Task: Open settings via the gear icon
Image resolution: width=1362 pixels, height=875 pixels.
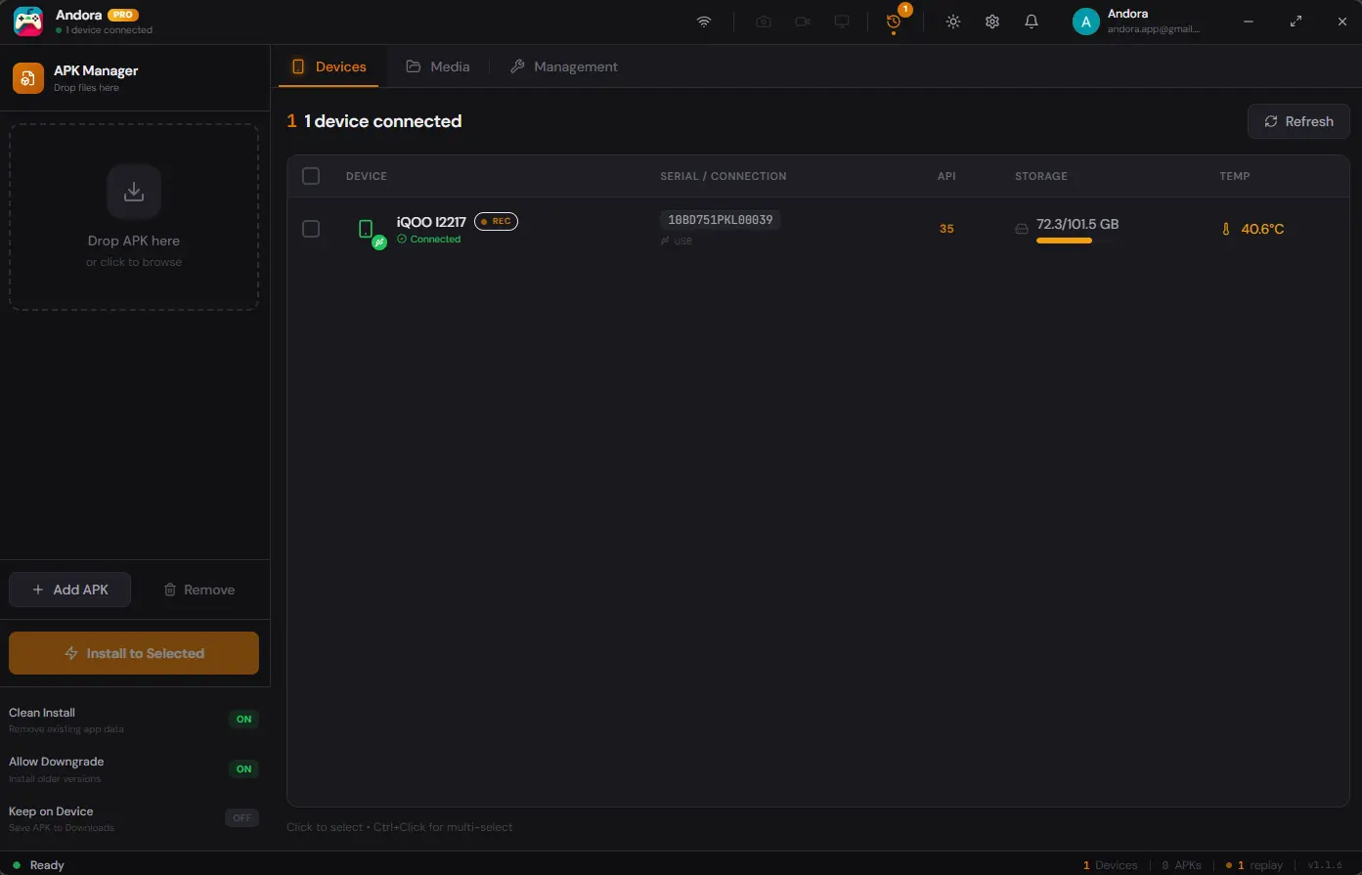Action: point(992,22)
